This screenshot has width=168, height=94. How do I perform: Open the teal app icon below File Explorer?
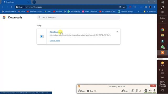click(x=162, y=41)
